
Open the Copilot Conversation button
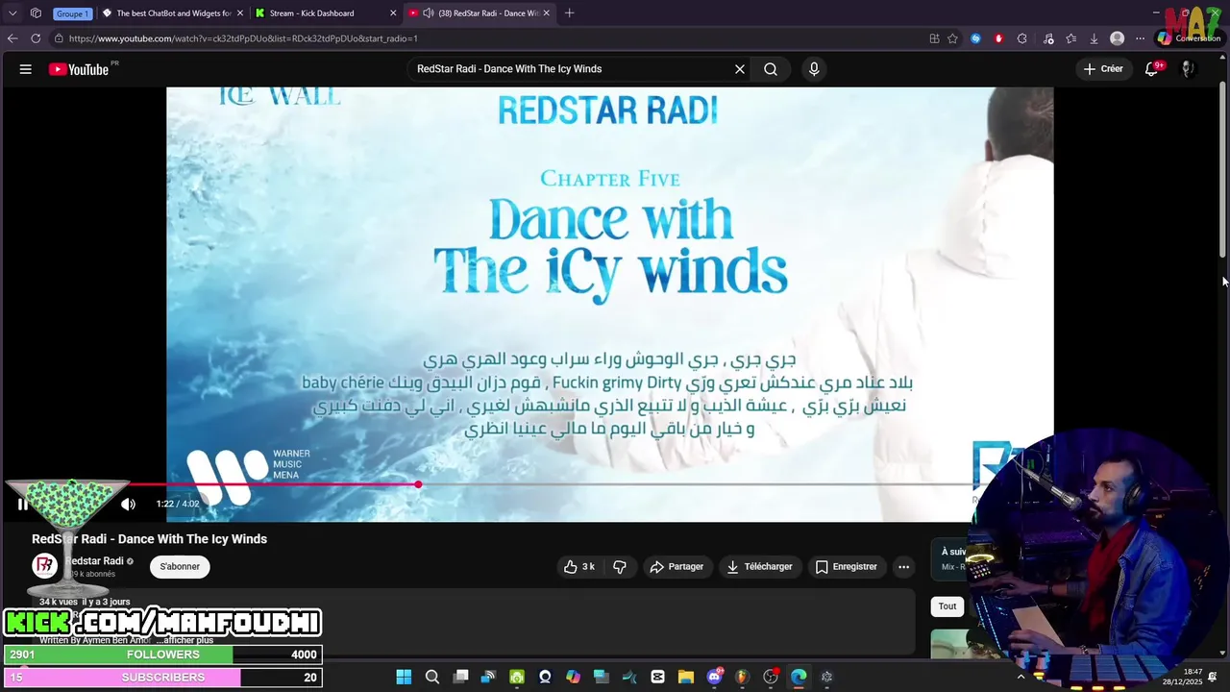(x=1189, y=38)
